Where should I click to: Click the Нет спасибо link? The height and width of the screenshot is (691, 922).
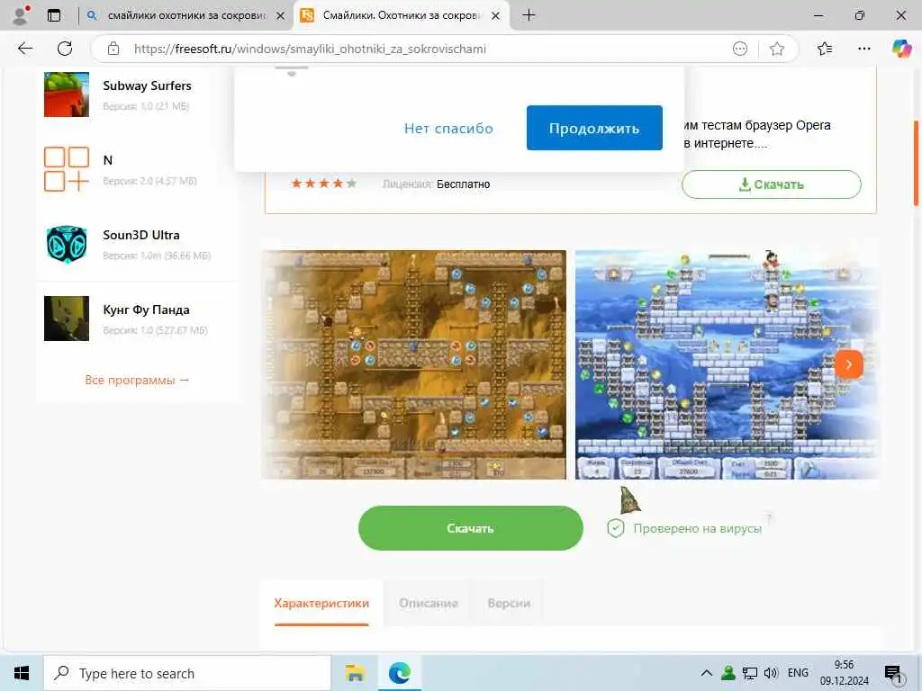pos(448,129)
